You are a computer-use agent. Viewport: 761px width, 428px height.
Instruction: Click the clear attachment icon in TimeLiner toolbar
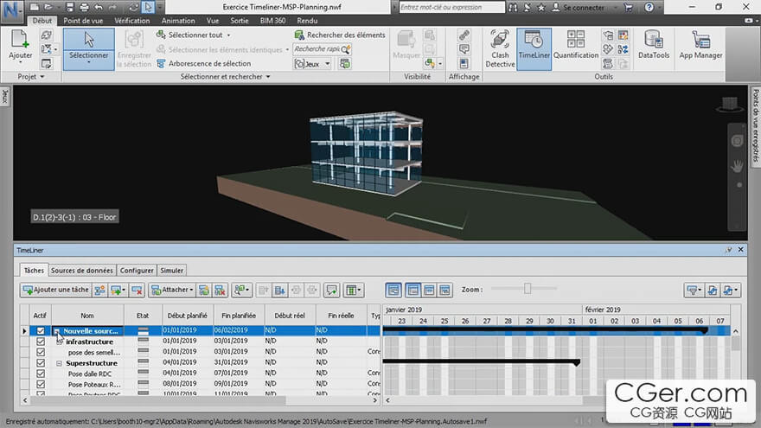220,291
